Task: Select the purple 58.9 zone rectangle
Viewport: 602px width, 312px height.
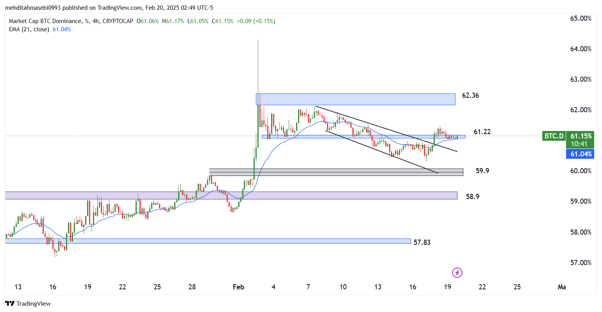Action: [231, 195]
